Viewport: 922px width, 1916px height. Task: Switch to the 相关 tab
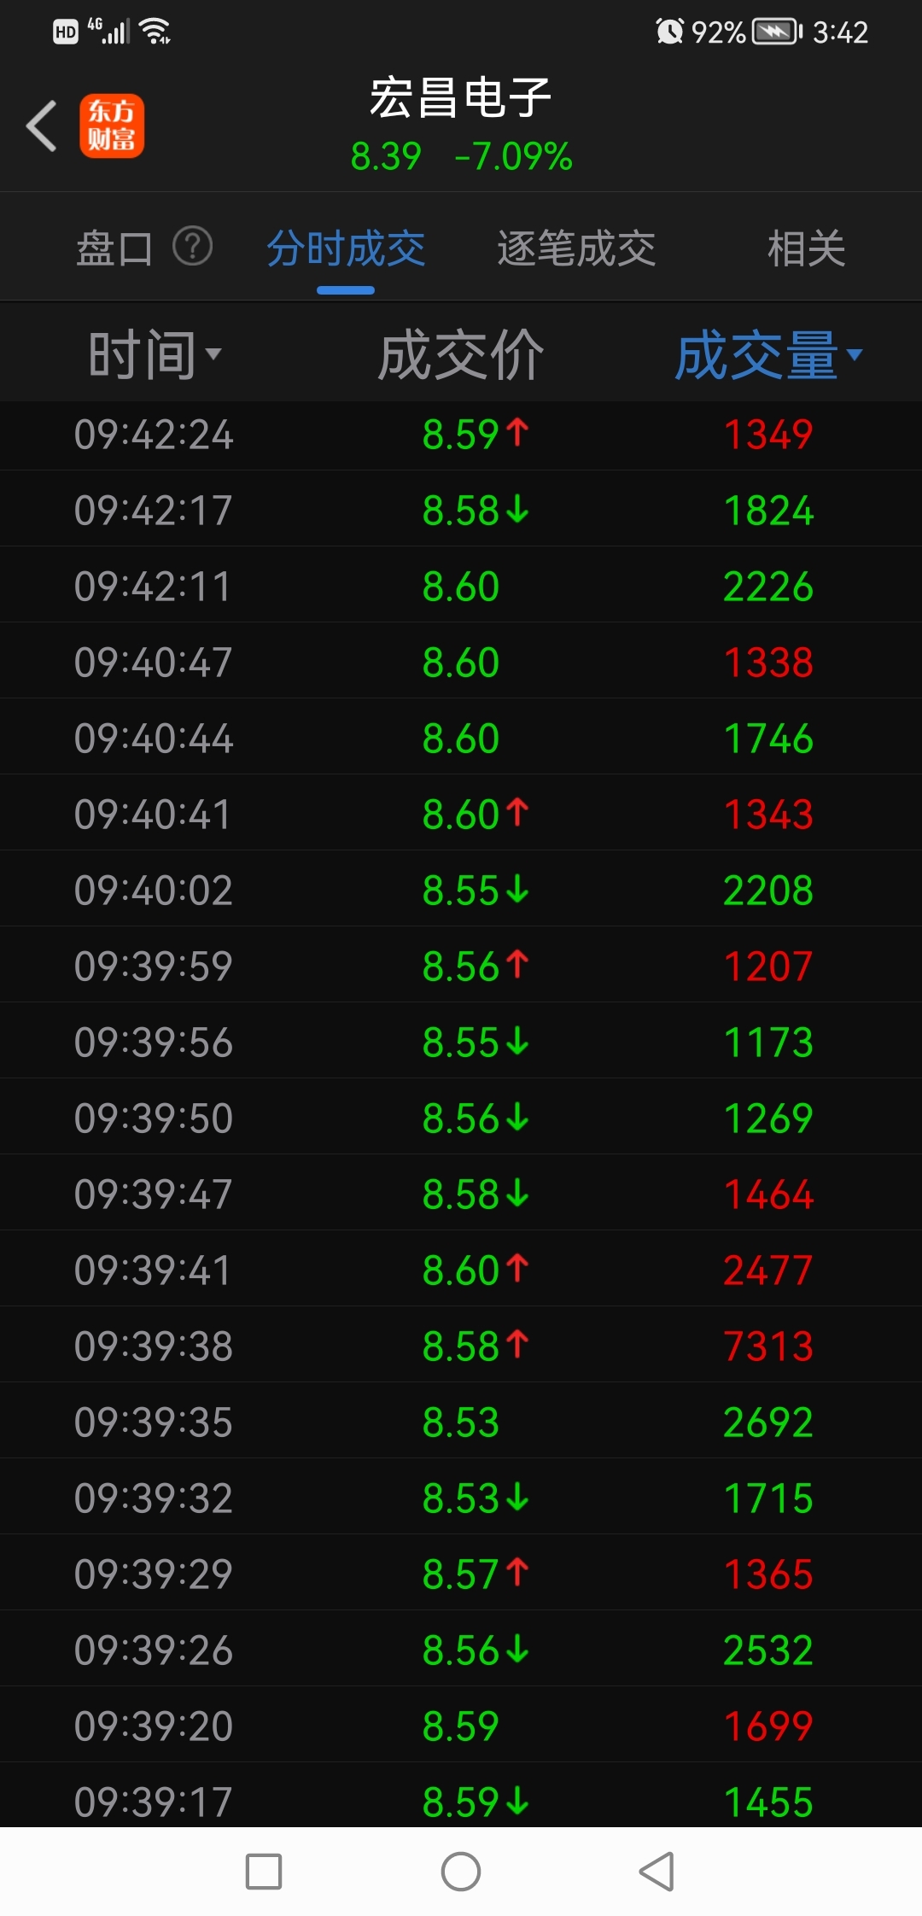coord(806,248)
